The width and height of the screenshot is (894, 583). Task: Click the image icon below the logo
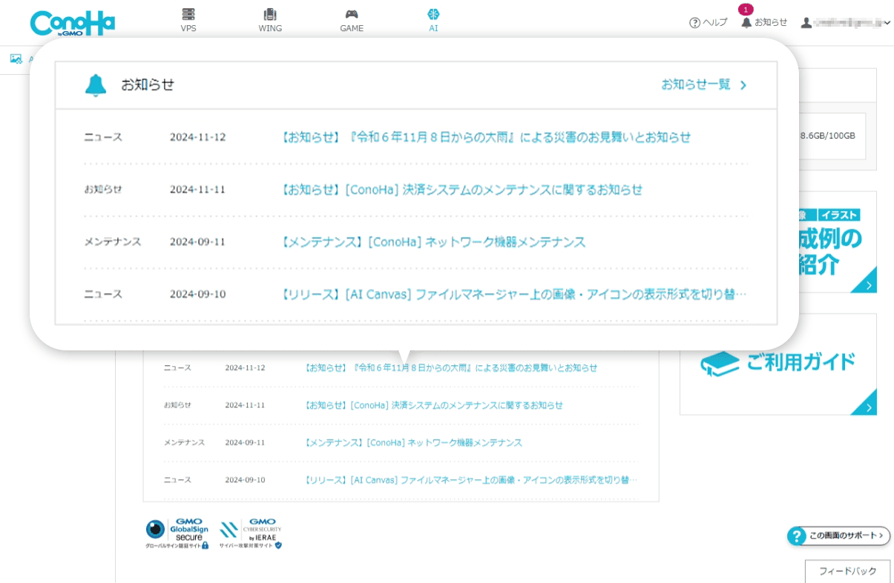16,59
